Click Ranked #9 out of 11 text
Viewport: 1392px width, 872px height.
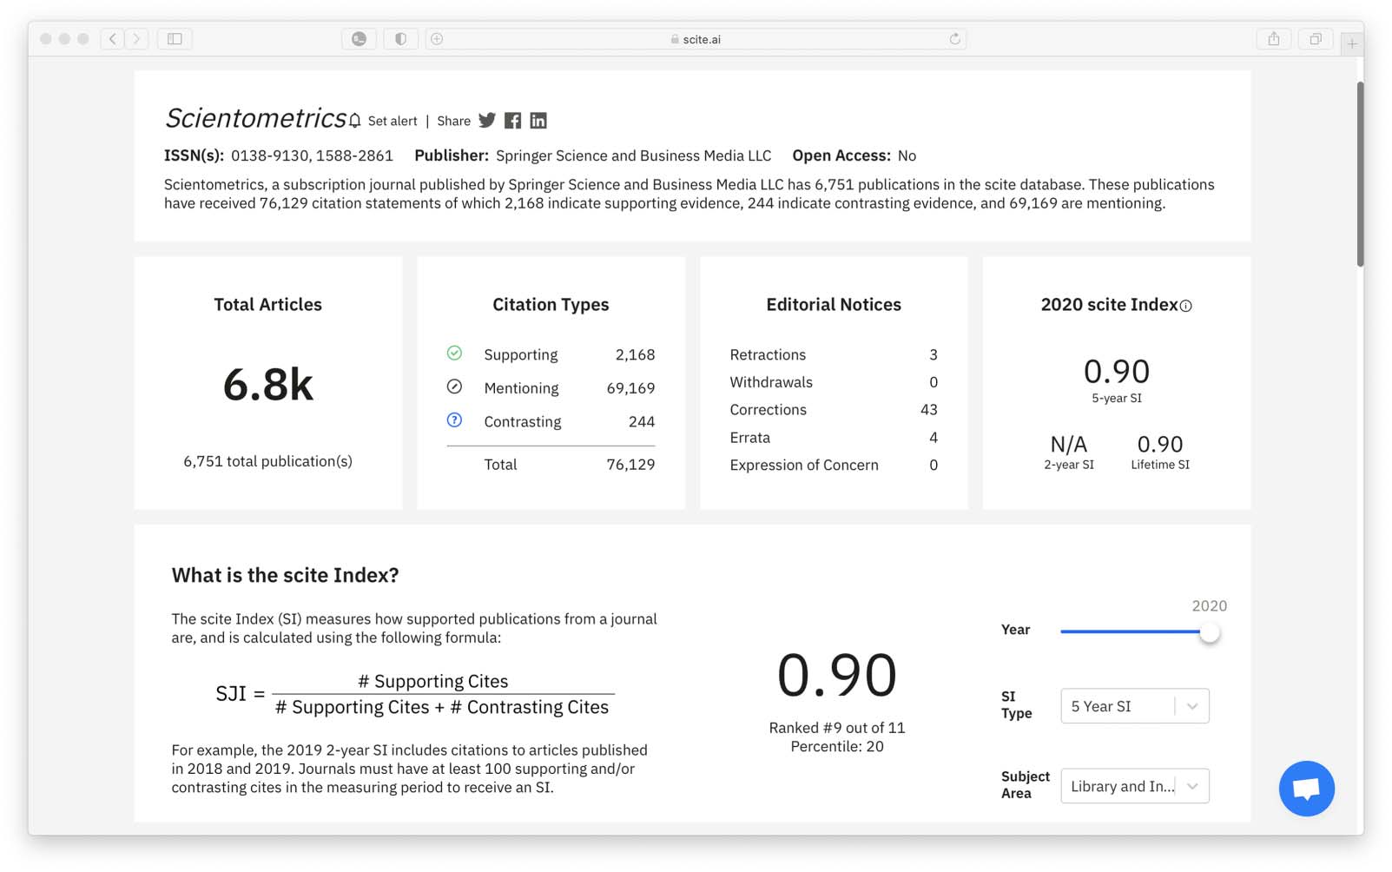(x=837, y=728)
